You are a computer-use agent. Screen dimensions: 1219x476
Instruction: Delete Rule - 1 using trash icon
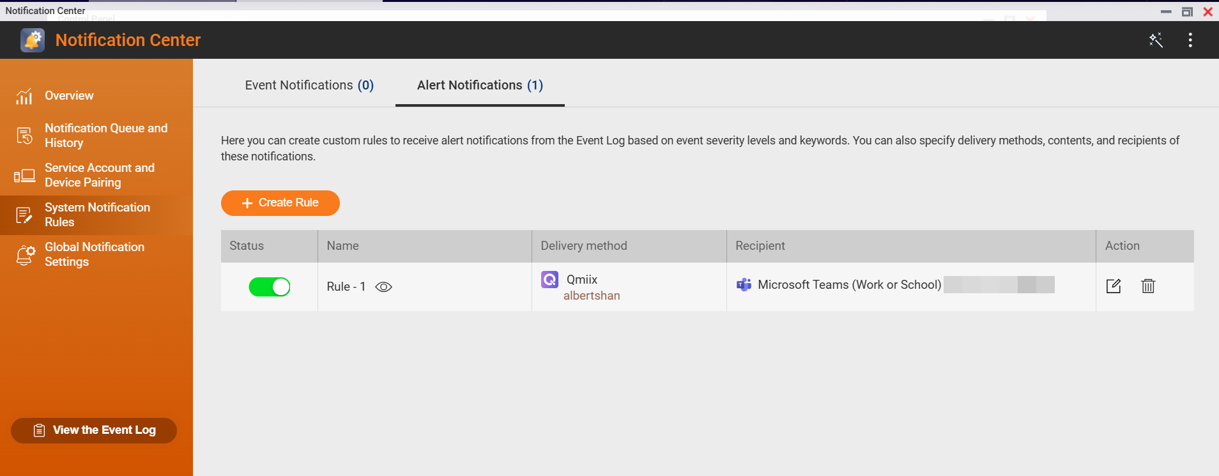[1148, 286]
